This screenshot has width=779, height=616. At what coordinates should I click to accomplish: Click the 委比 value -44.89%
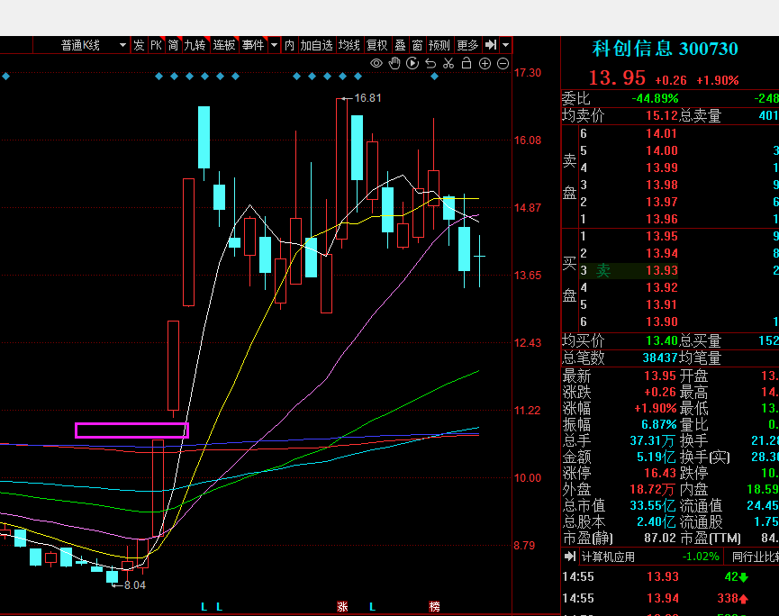click(655, 98)
